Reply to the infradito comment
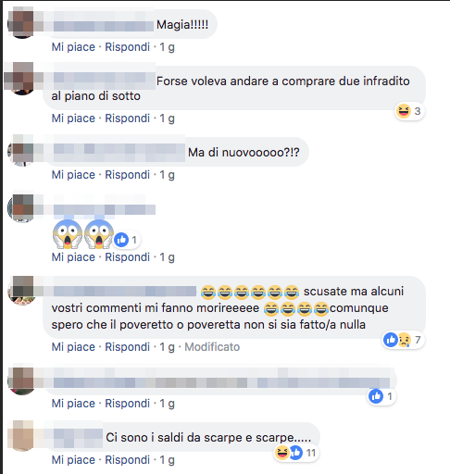This screenshot has width=450, height=474. point(127,118)
